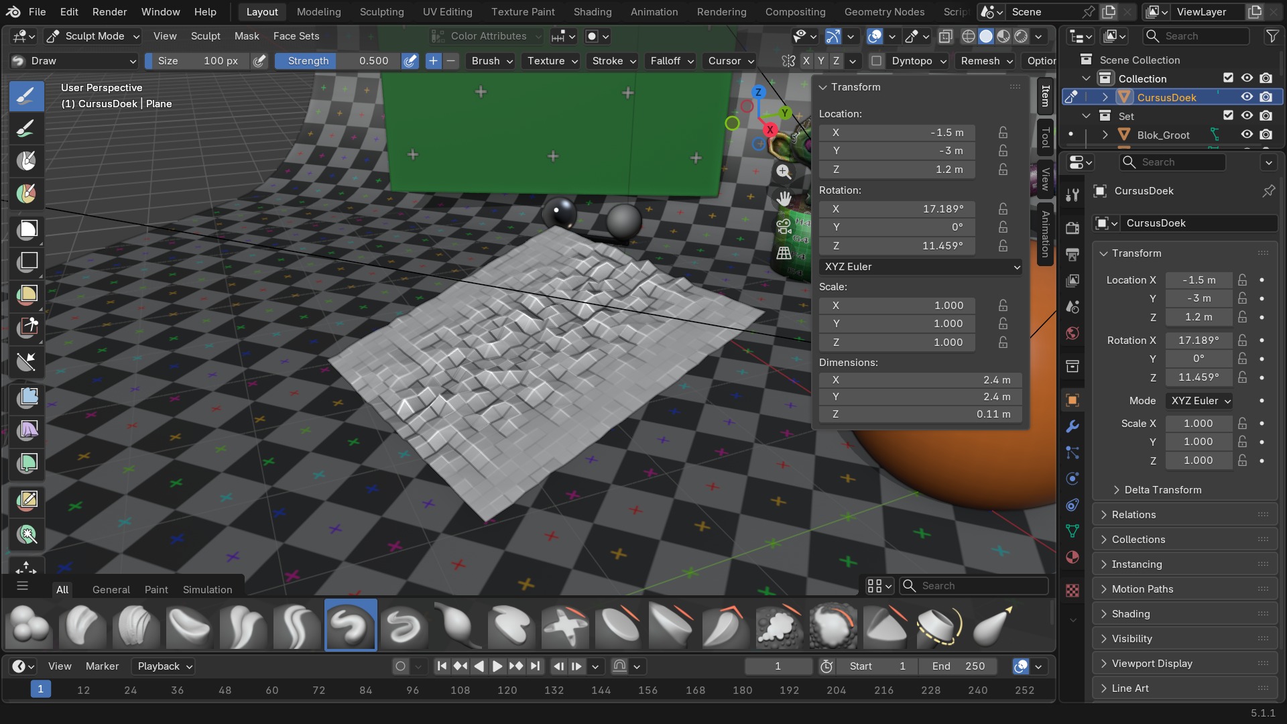Screen dimensions: 1287x724
Task: Select the Draw brush tool in toolbar
Action: (x=27, y=96)
